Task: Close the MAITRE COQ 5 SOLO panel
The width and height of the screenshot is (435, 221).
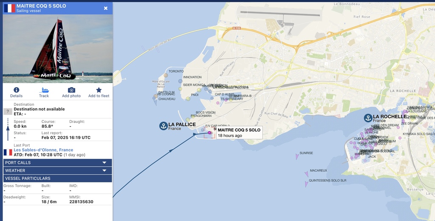Action: 106,8
